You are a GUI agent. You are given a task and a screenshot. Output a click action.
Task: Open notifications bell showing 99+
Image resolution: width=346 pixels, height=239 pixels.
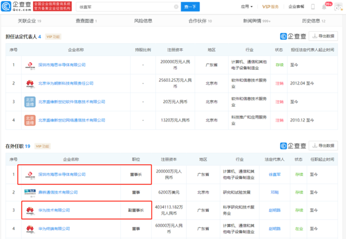tap(324, 7)
